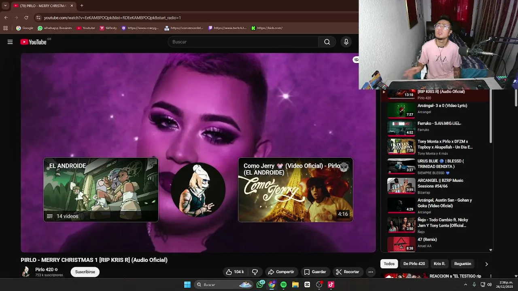Open the Youtube bookmark
Image resolution: width=518 pixels, height=291 pixels.
(x=86, y=28)
